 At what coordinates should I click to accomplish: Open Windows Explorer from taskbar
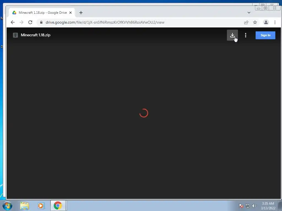pyautogui.click(x=25, y=206)
